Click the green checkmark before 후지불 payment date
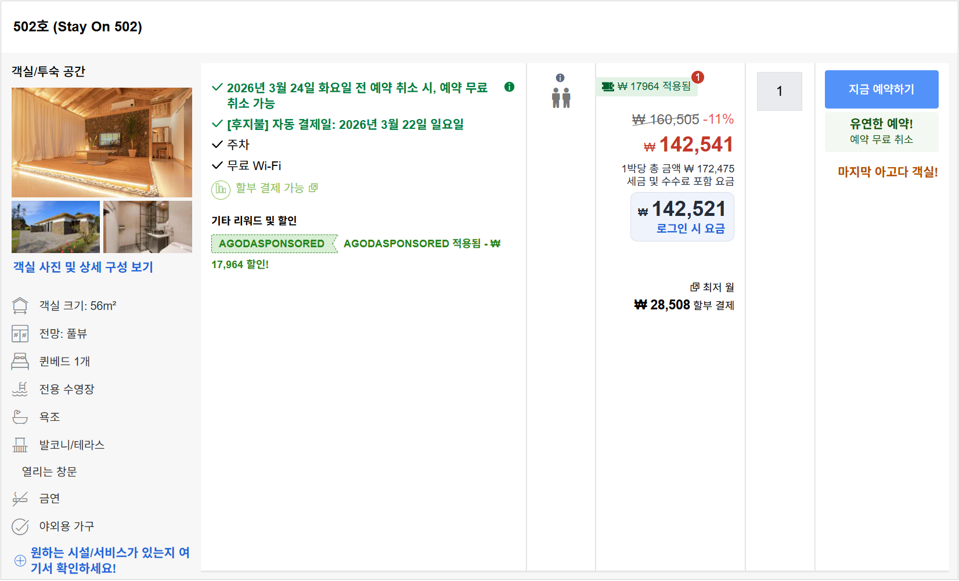959x581 pixels. (x=217, y=124)
